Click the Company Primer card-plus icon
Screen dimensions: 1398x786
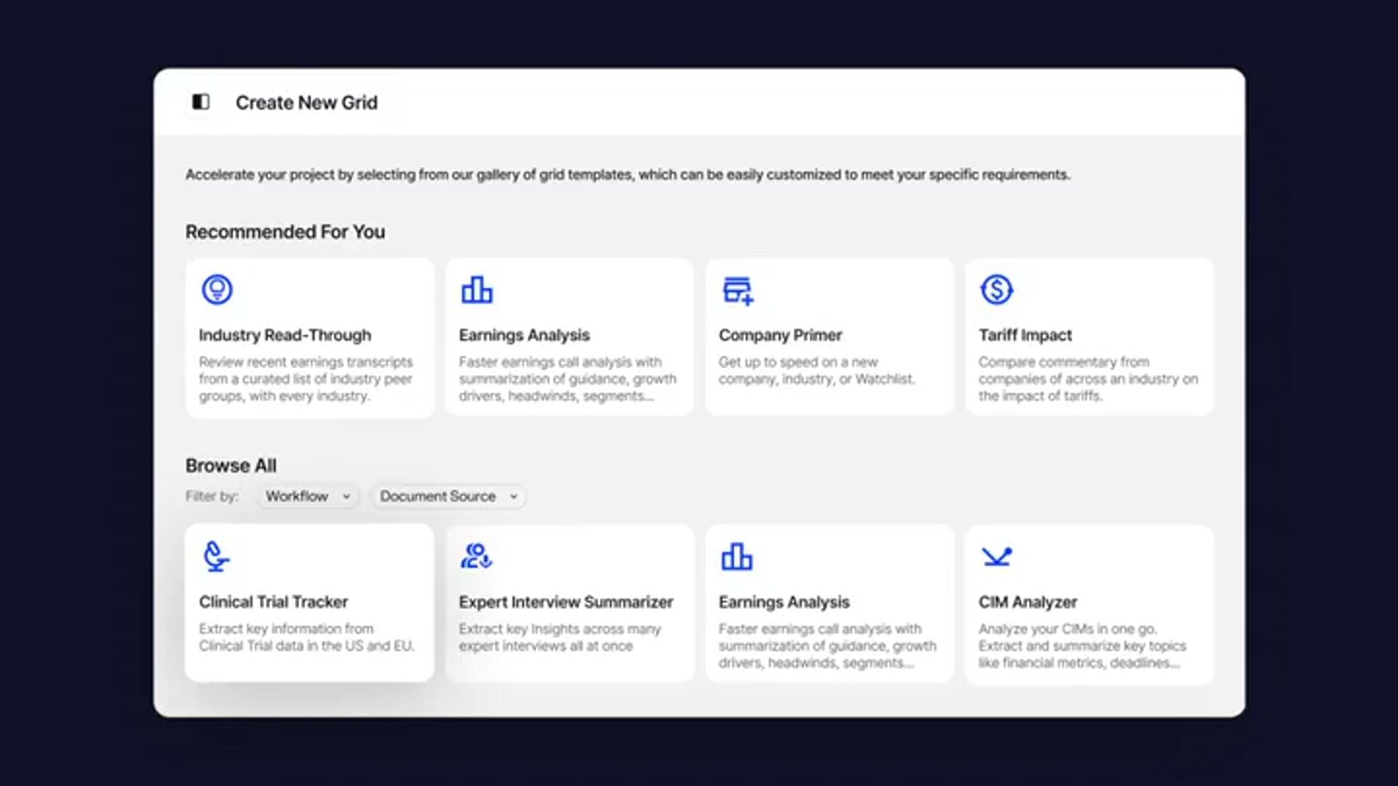pyautogui.click(x=738, y=290)
